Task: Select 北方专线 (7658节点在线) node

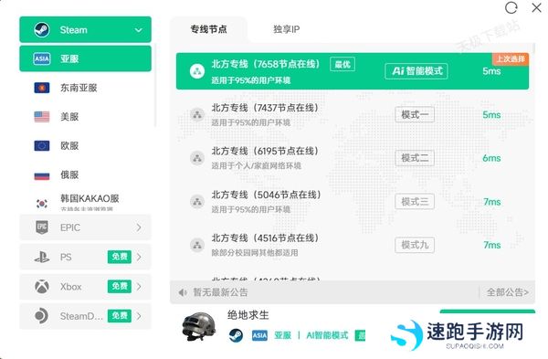Action: coord(353,71)
